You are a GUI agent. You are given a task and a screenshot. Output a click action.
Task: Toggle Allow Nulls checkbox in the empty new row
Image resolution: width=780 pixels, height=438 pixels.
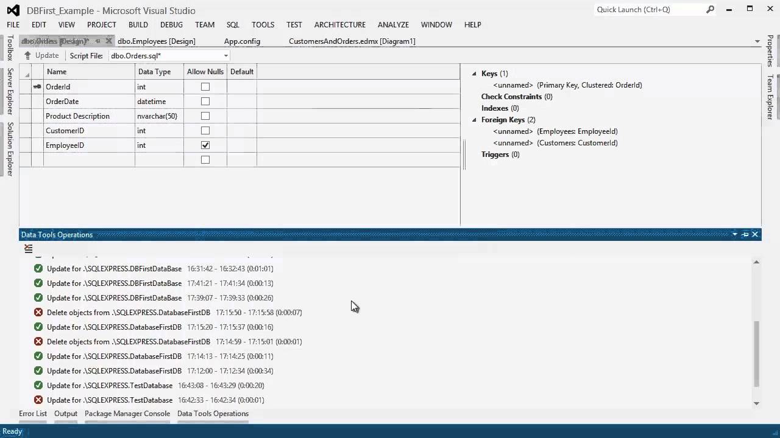pyautogui.click(x=205, y=160)
